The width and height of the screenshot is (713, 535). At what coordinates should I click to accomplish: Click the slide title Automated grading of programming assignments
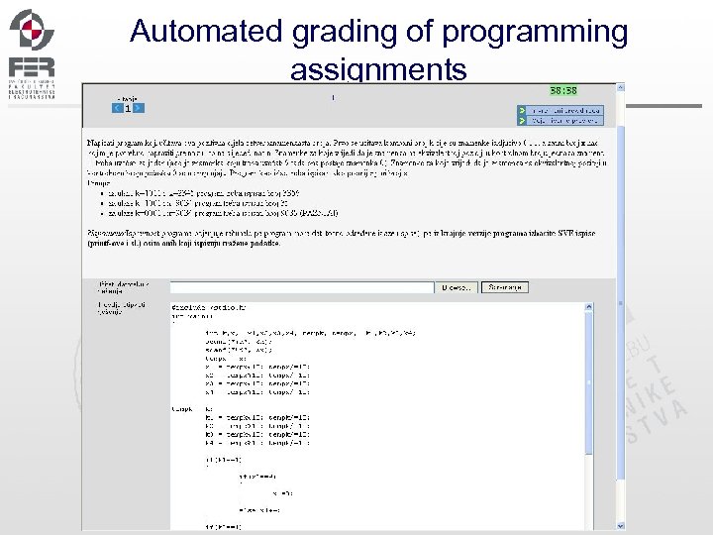378,50
